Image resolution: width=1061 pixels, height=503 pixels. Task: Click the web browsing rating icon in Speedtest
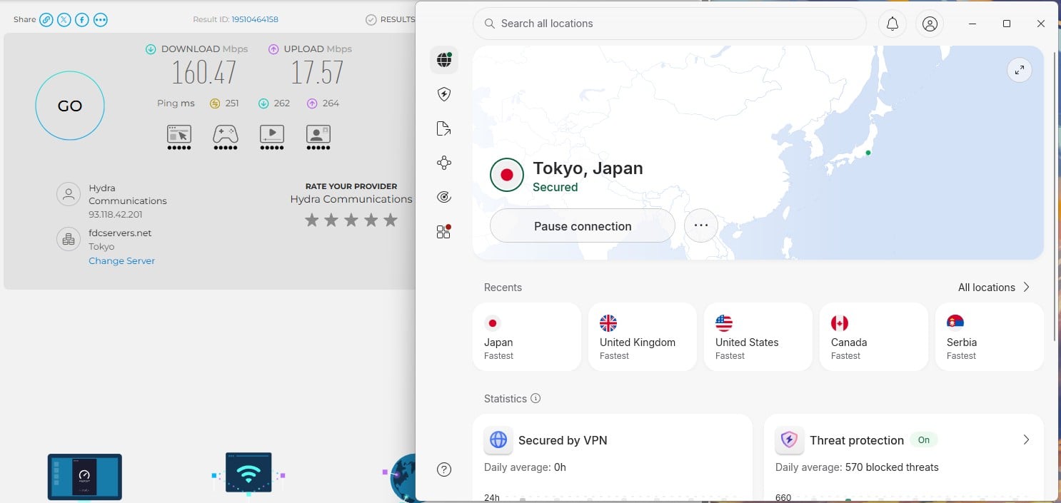[179, 137]
